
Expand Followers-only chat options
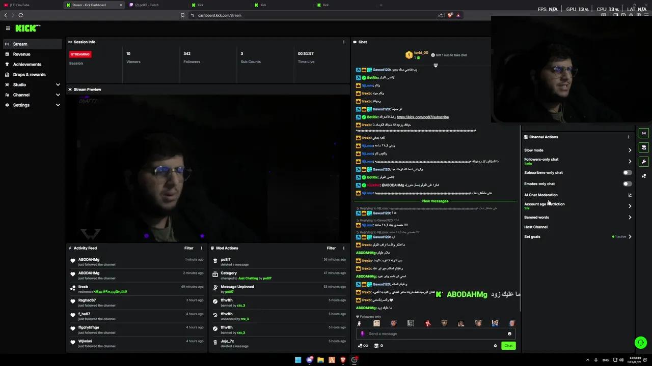coord(630,162)
